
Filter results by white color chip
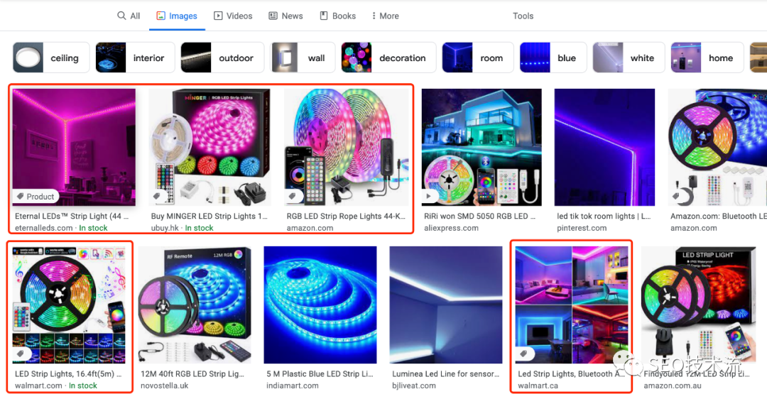[629, 58]
